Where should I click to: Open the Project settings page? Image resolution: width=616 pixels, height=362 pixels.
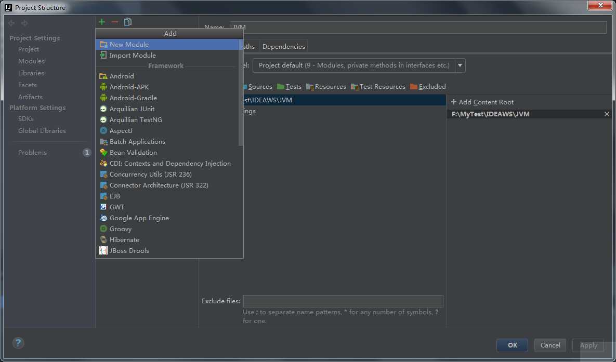[29, 49]
